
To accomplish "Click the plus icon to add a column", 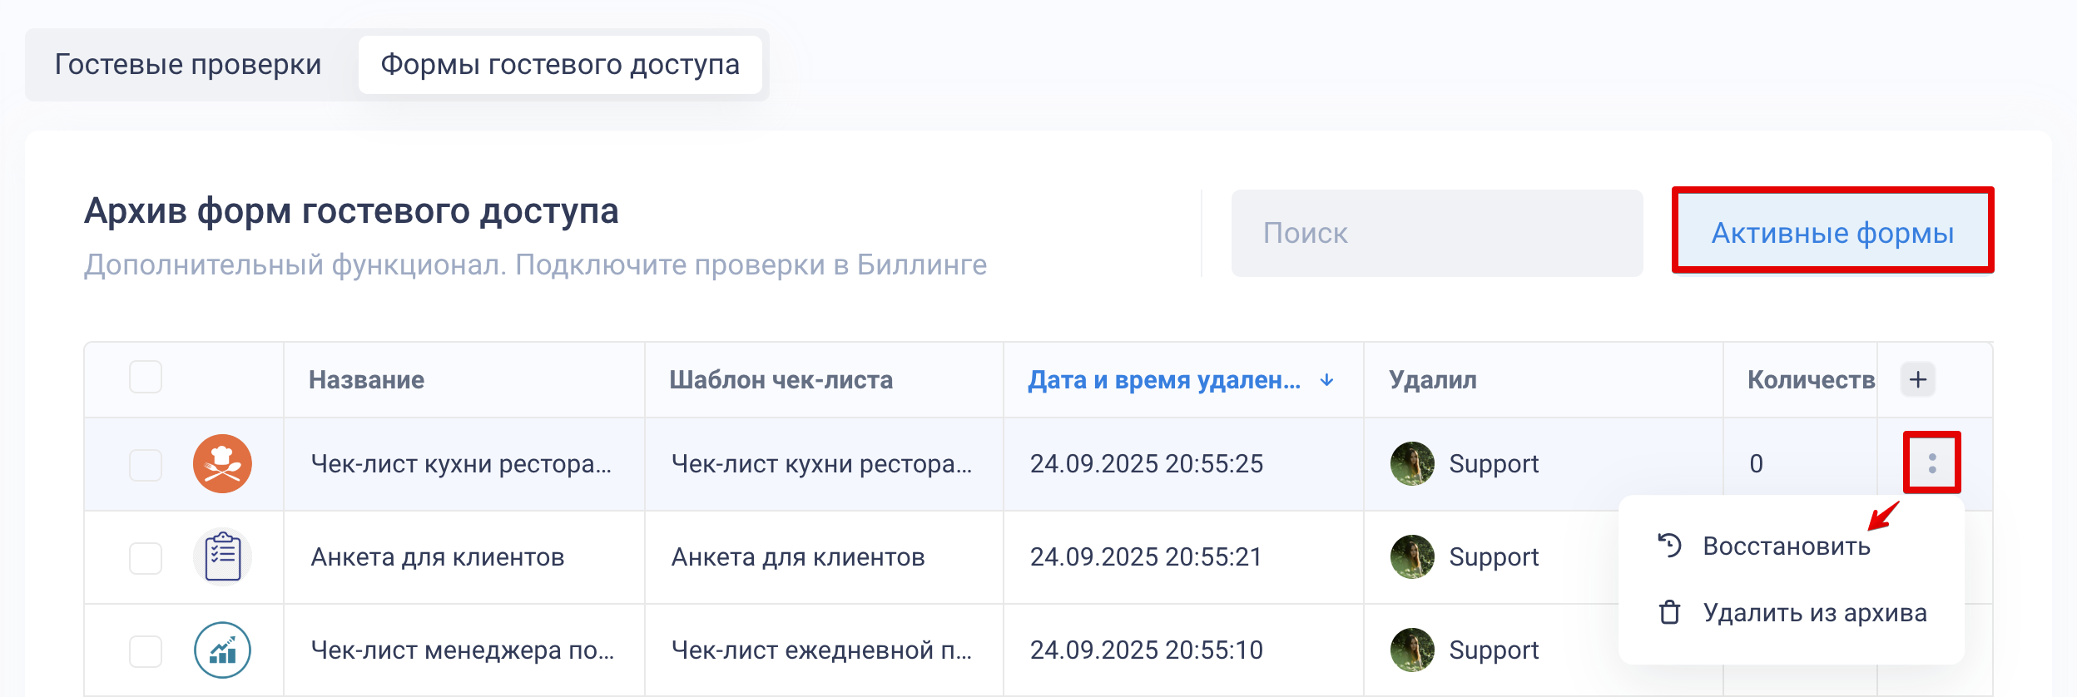I will 1918,380.
